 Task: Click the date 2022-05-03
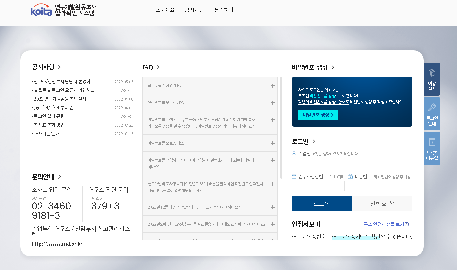point(124,82)
